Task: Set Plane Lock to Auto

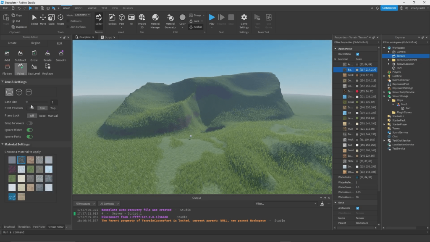Action: [42, 116]
